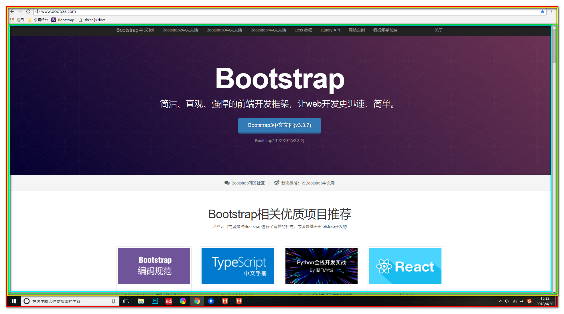
Task: Click the Bootstrap中文网 brand link
Action: pos(135,30)
